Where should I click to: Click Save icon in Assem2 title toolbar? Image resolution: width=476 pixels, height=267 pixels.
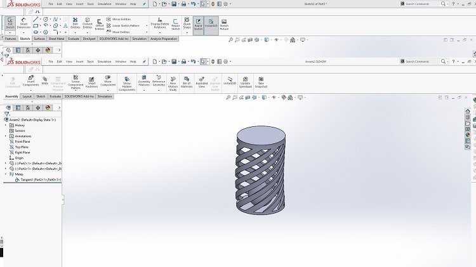[174, 62]
